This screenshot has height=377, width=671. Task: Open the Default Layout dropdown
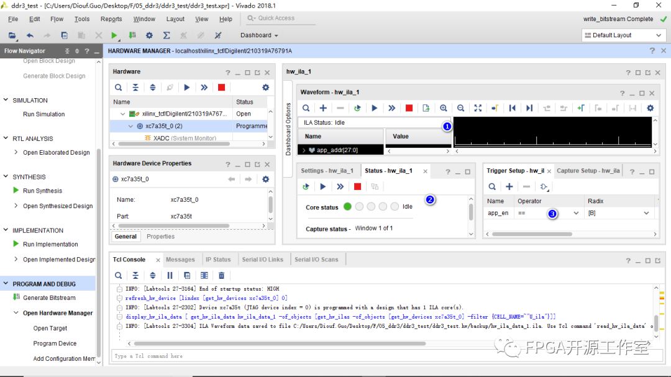click(624, 35)
